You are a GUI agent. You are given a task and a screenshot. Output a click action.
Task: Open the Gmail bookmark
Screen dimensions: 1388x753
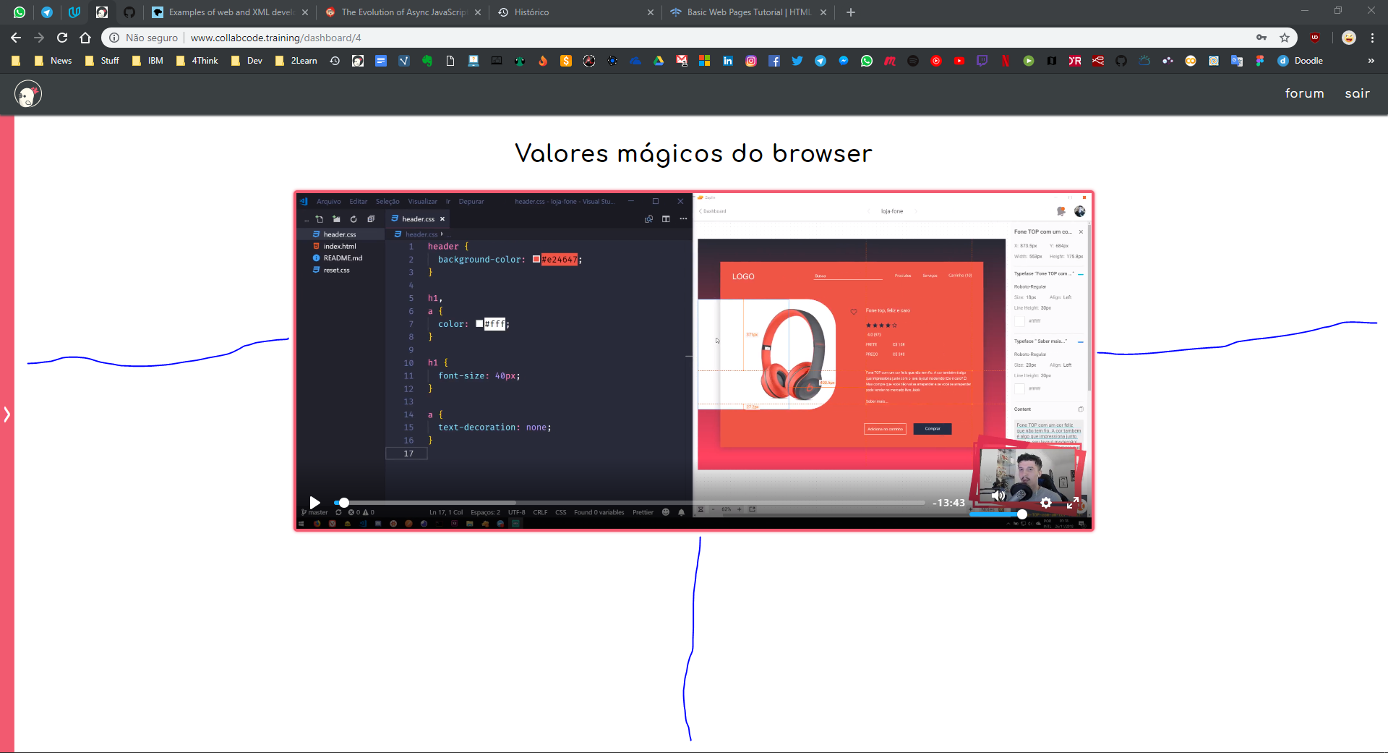click(x=682, y=61)
